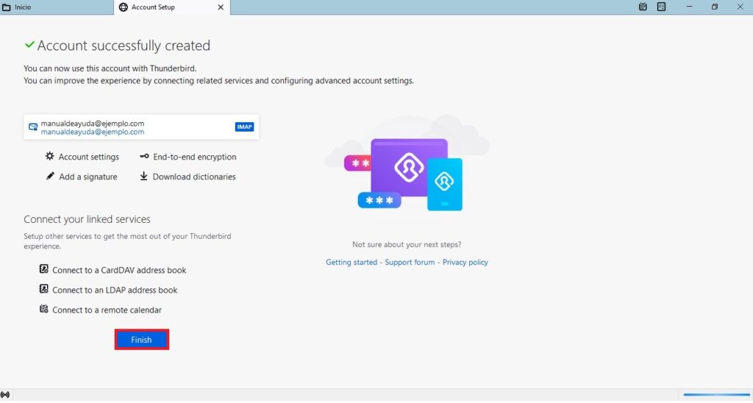Close the Account Setup tab
Image resolution: width=753 pixels, height=403 pixels.
click(221, 7)
